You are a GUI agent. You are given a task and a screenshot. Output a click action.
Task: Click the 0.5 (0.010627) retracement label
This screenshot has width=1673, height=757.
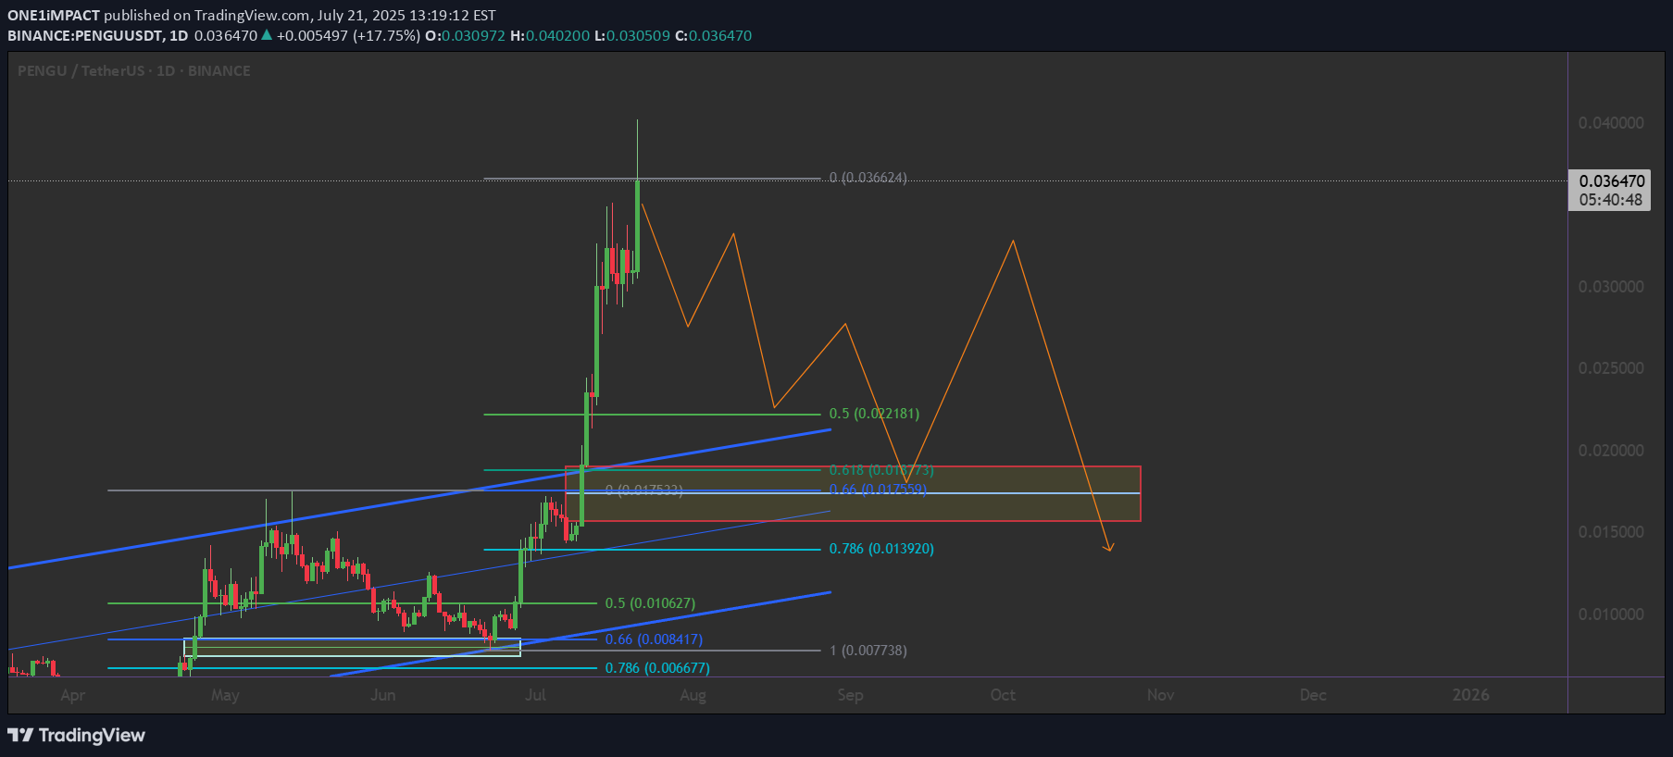[650, 603]
